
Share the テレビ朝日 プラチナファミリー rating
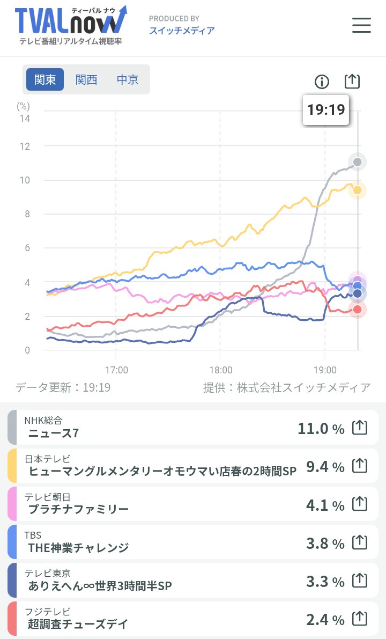360,505
